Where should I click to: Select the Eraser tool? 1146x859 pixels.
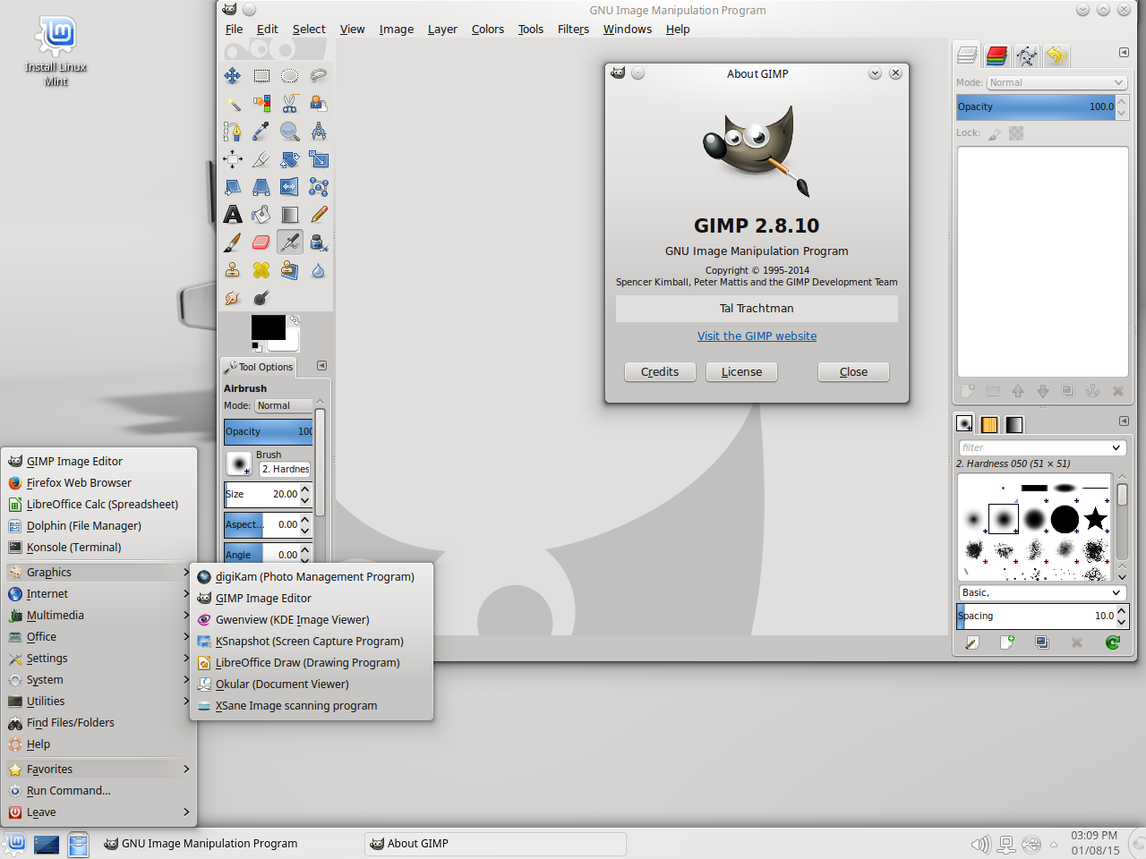[x=261, y=242]
